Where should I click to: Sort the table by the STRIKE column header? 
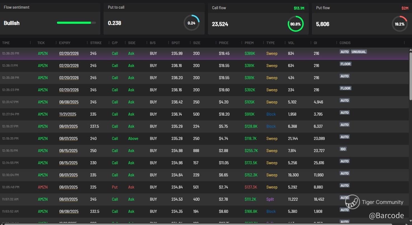[96, 43]
